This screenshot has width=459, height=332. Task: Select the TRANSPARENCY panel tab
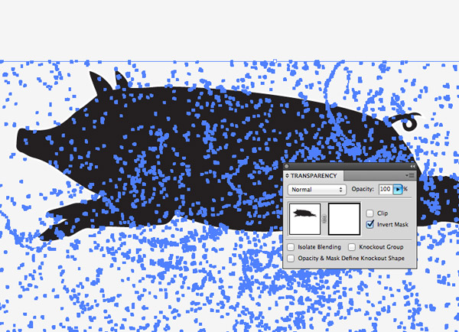[313, 176]
